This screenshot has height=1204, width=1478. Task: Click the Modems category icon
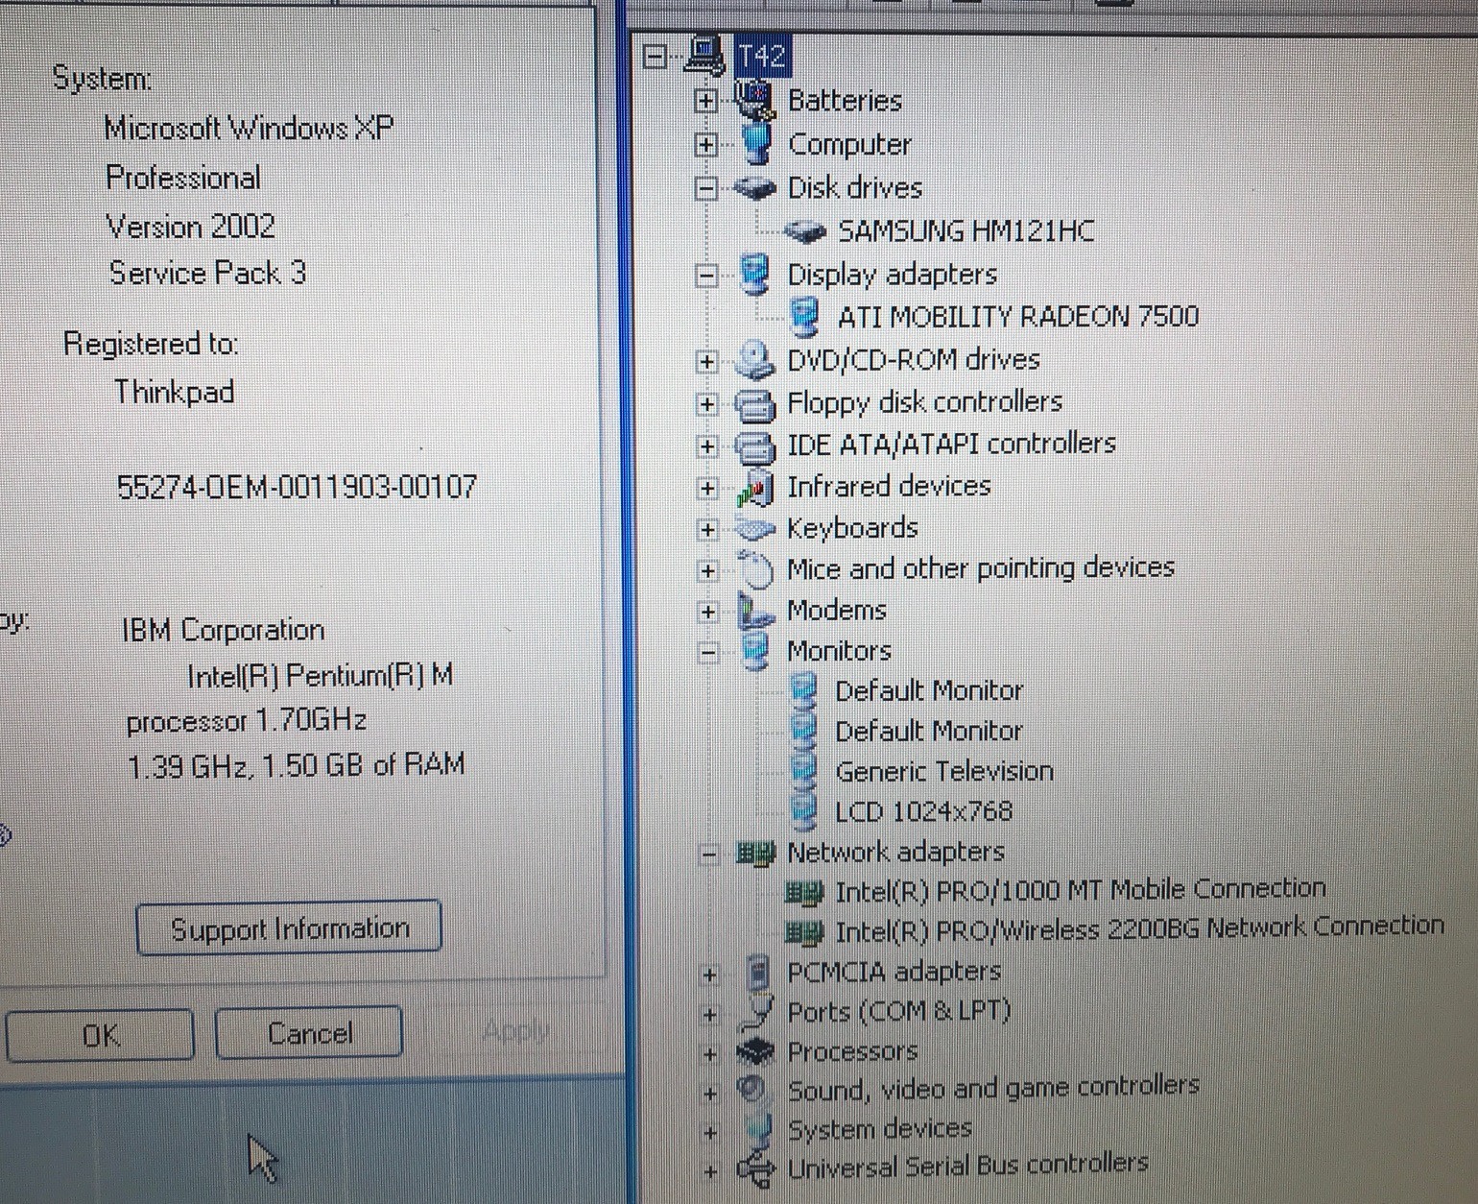(755, 611)
